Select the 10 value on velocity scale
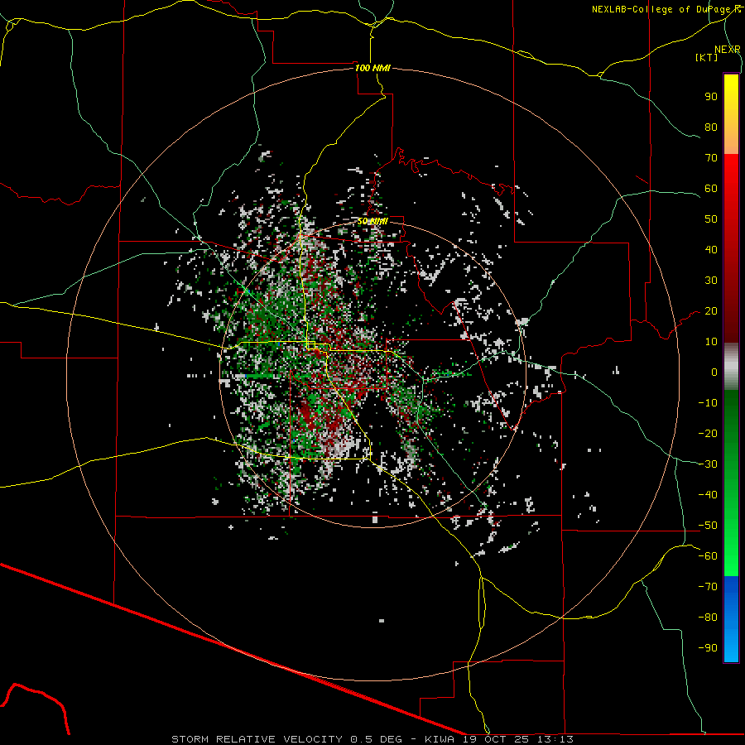The width and height of the screenshot is (745, 745). (x=711, y=342)
